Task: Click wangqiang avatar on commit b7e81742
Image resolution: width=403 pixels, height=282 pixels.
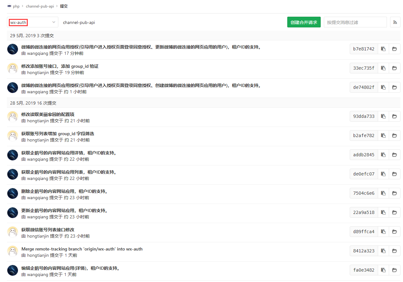Action: point(13,49)
